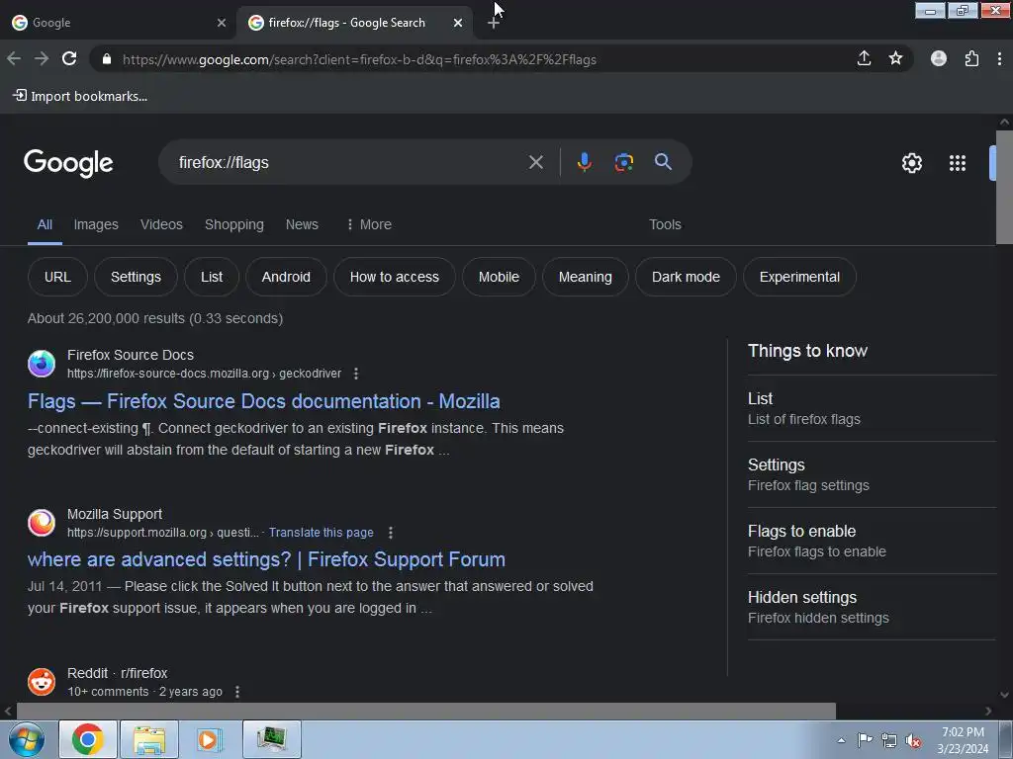
Task: Open the Windows Start button
Action: 26,739
